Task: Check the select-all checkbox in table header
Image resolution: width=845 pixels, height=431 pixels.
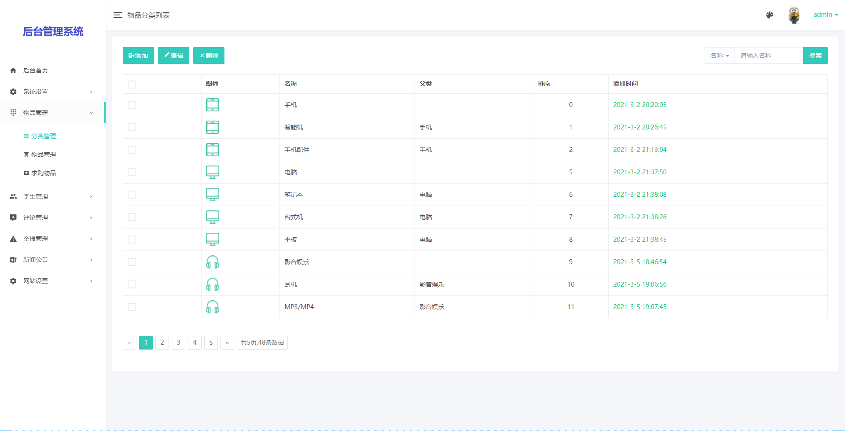Action: pyautogui.click(x=131, y=84)
